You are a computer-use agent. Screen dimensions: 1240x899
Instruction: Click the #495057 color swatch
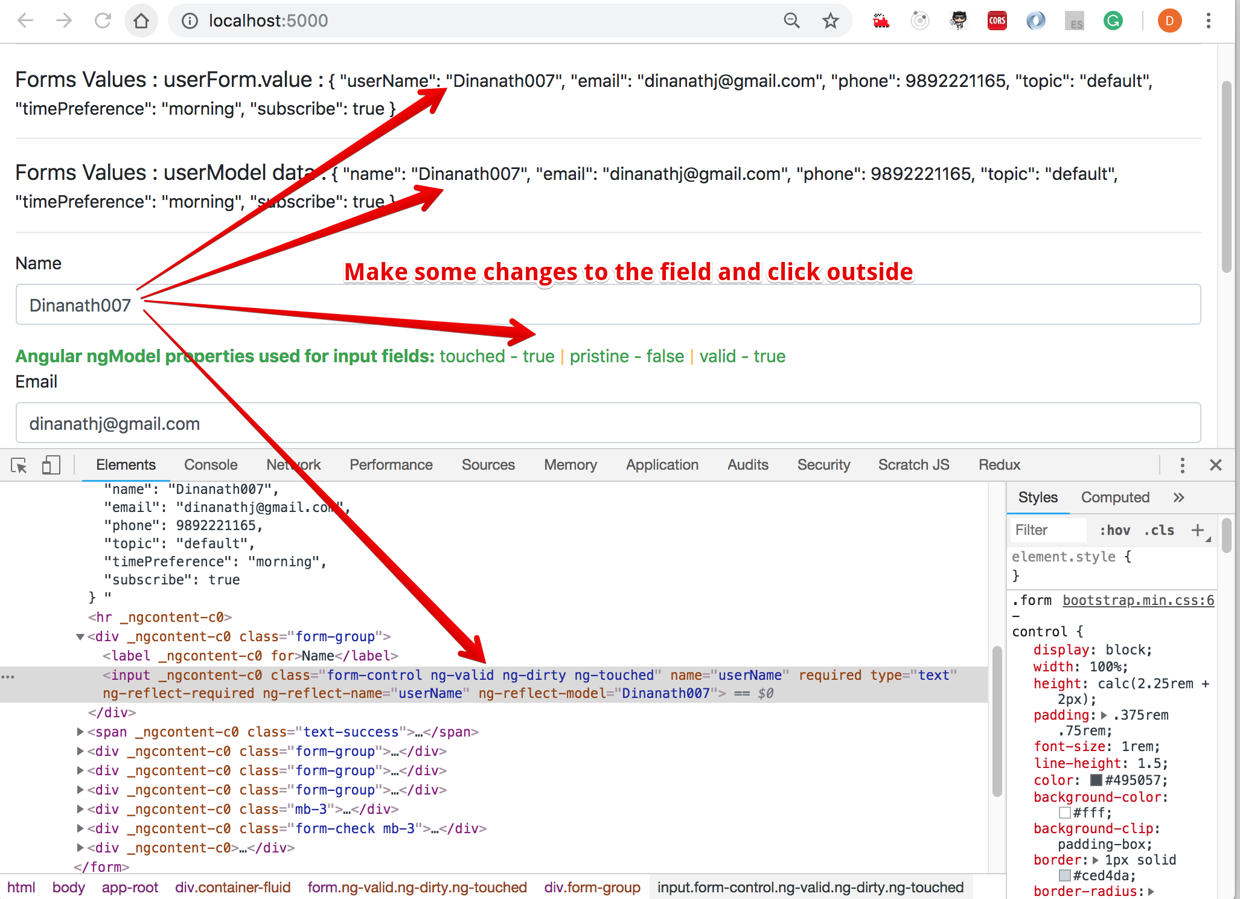(x=1096, y=780)
